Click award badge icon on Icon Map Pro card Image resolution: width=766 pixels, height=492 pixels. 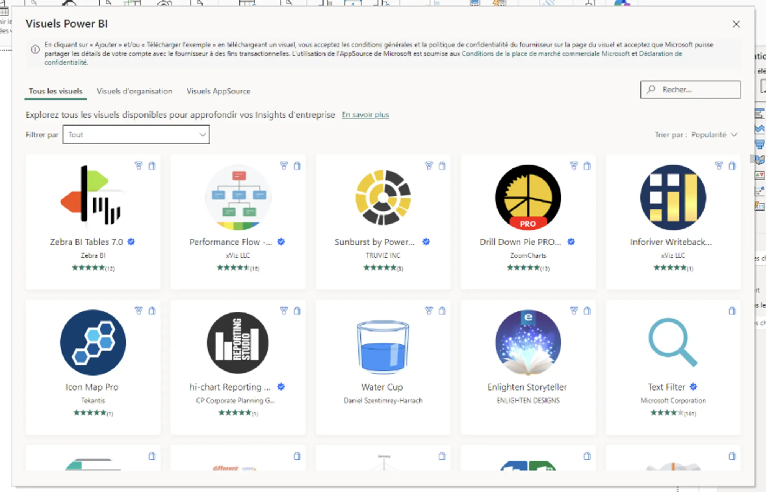(x=139, y=311)
